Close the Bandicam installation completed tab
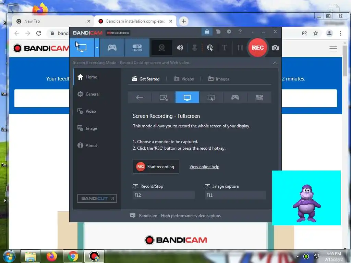 point(171,21)
